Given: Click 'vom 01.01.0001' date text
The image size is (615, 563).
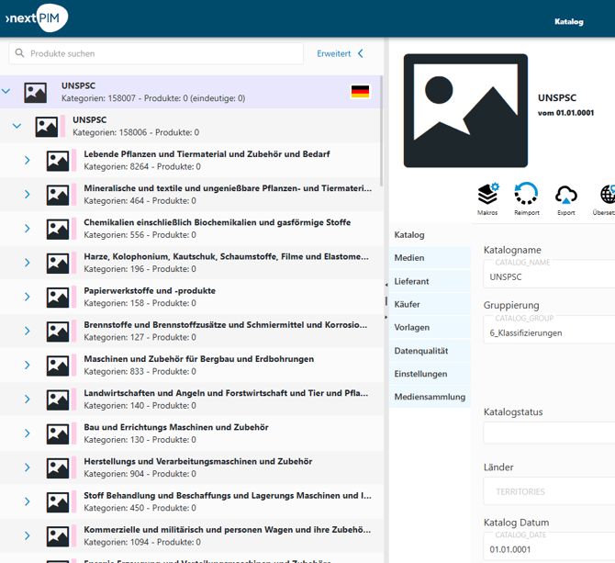Looking at the screenshot, I should pos(565,113).
